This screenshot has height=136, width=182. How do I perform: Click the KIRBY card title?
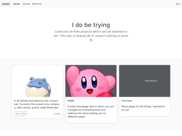coord(71,101)
